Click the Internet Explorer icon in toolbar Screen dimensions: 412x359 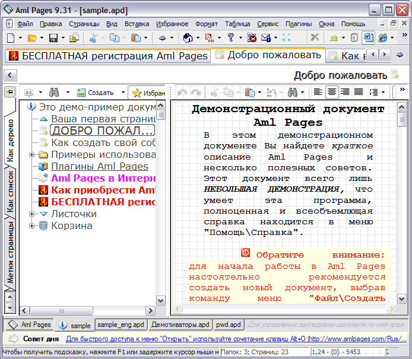point(383,38)
